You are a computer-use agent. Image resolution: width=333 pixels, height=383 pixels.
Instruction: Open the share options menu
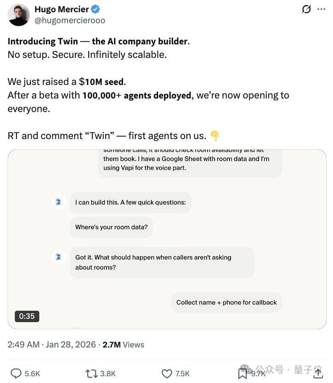click(318, 374)
